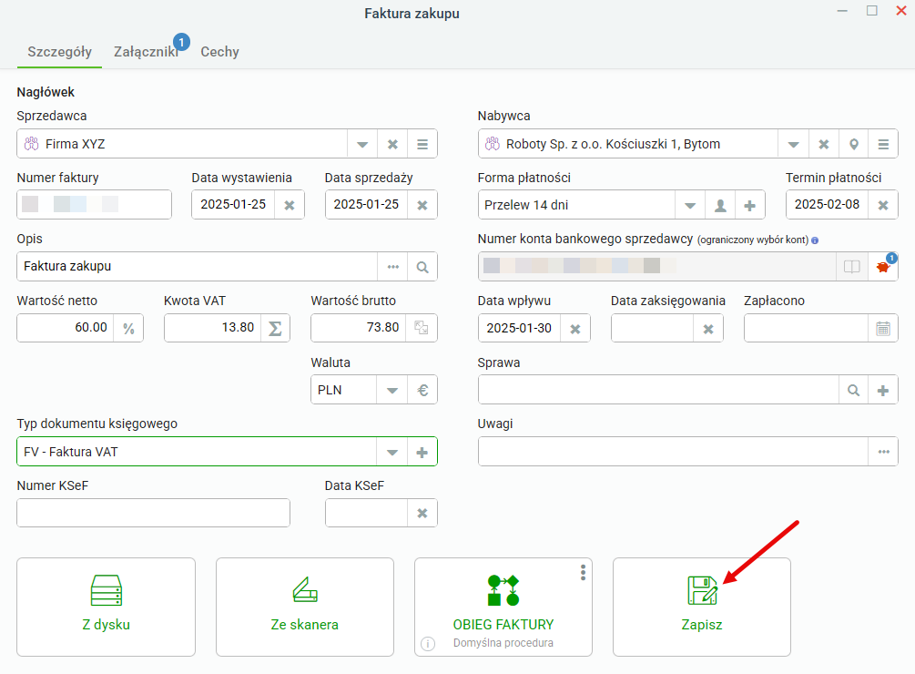Click the Zapłacono input field
This screenshot has height=674, width=915.
tap(806, 329)
